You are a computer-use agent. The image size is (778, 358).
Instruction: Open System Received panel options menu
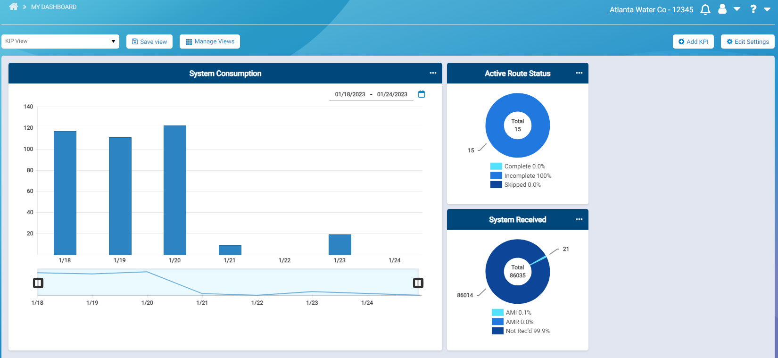point(579,219)
